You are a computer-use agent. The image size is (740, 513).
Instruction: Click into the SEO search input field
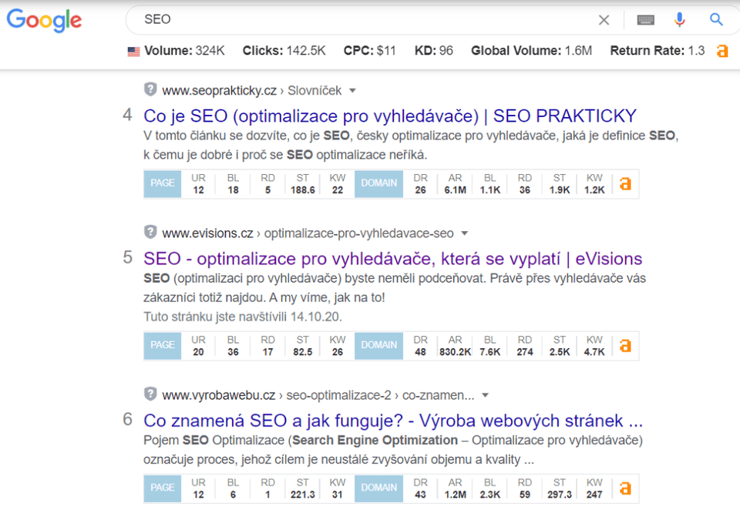[x=362, y=20]
